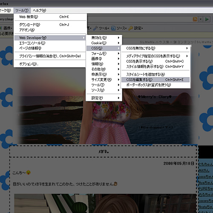Image resolution: width=213 pixels, height=213 pixels.
Task: Click the メガネ。 post title
Action: point(104,152)
